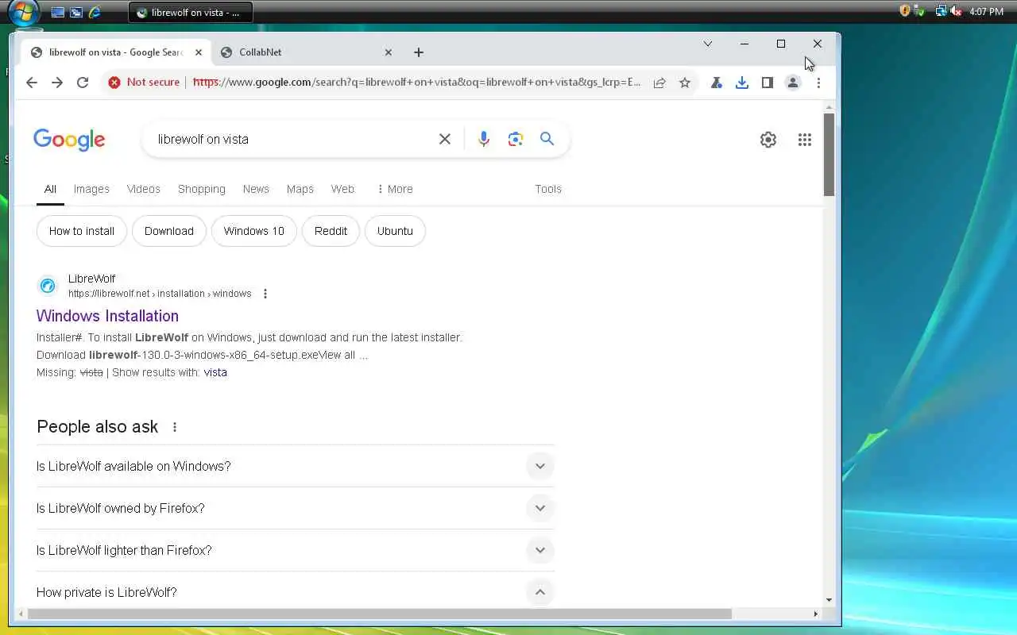Open Google apps grid

[805, 140]
